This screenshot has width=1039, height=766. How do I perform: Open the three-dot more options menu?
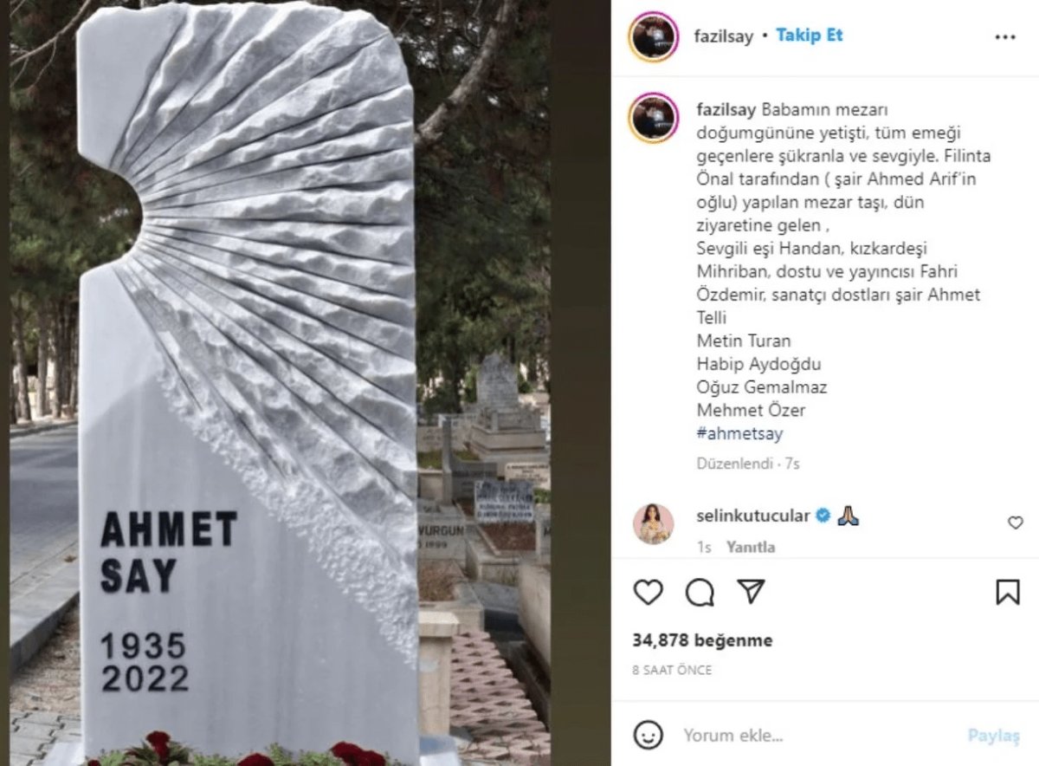coord(1004,37)
